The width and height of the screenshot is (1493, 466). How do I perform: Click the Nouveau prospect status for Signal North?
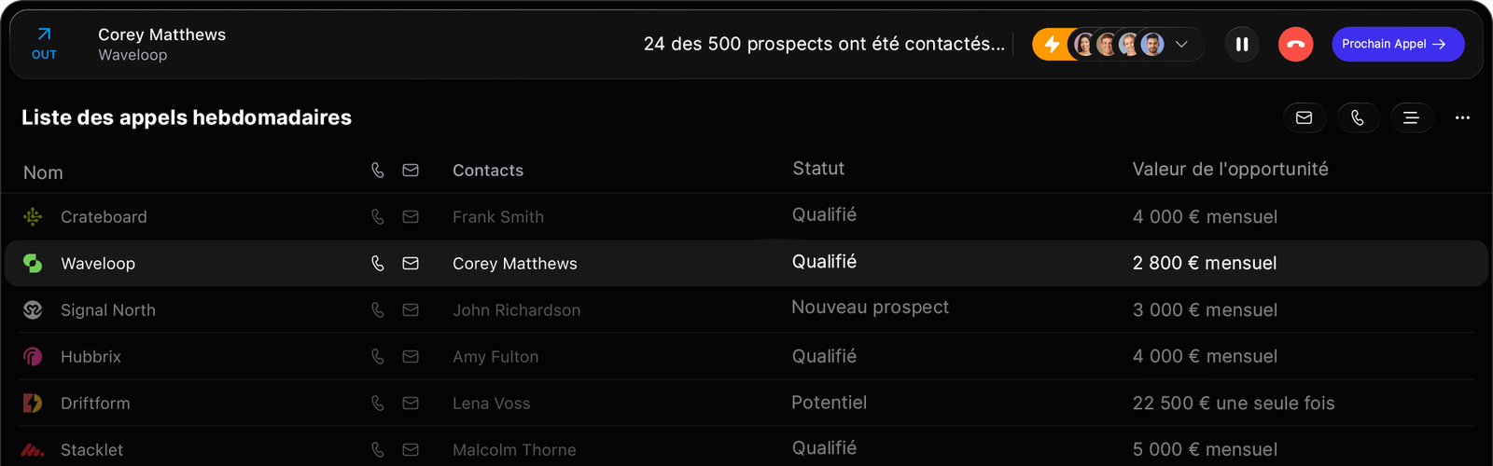pyautogui.click(x=870, y=308)
